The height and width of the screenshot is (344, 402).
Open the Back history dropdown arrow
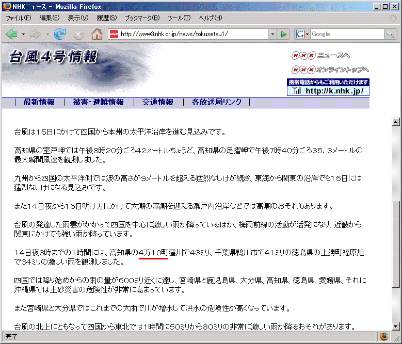(x=23, y=34)
